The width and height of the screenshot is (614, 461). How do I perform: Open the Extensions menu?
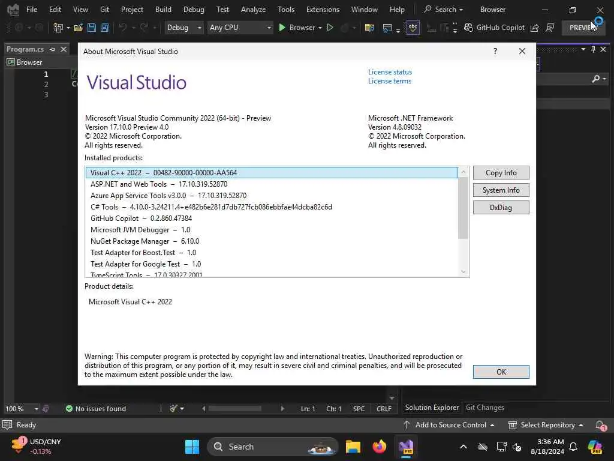(x=323, y=10)
